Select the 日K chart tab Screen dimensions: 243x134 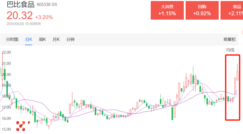29,39
